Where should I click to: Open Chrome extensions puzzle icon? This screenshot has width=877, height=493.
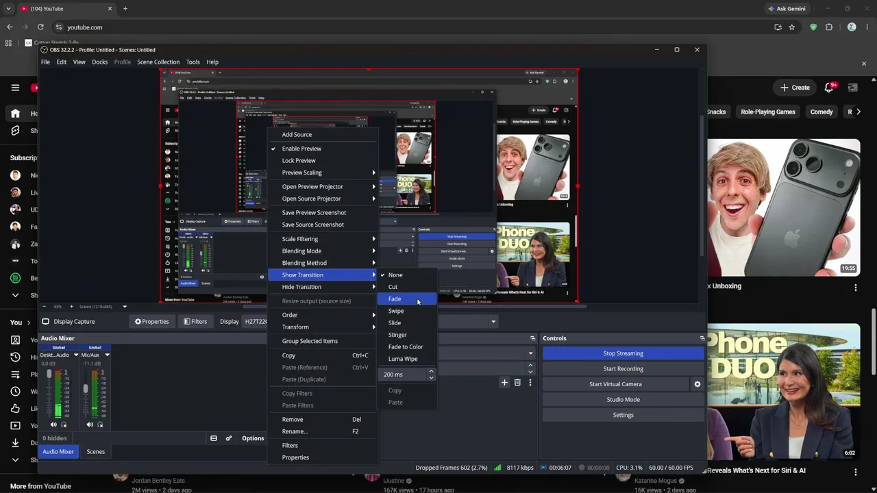[x=829, y=27]
